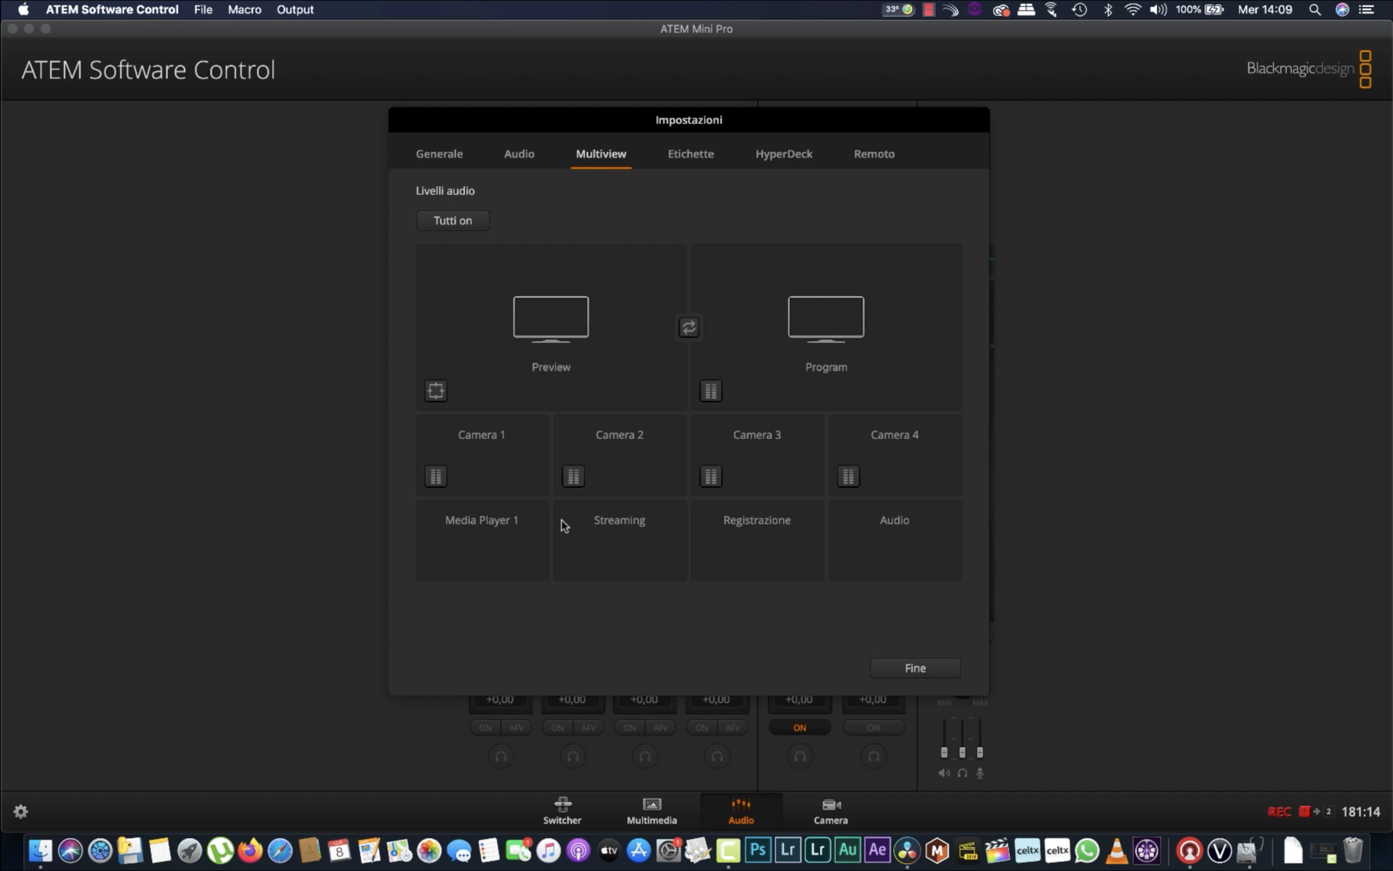Open Final Cut Pro from the Dock
1393x871 pixels.
pos(997,850)
